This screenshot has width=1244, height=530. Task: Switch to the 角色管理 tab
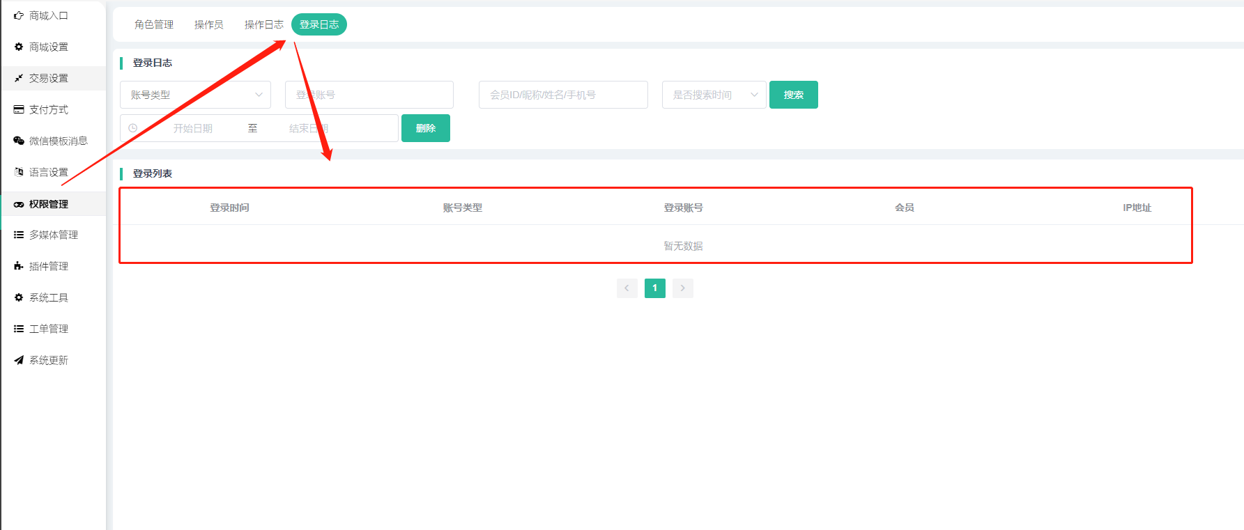point(154,24)
